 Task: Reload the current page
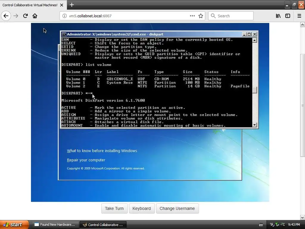[x=25, y=16]
